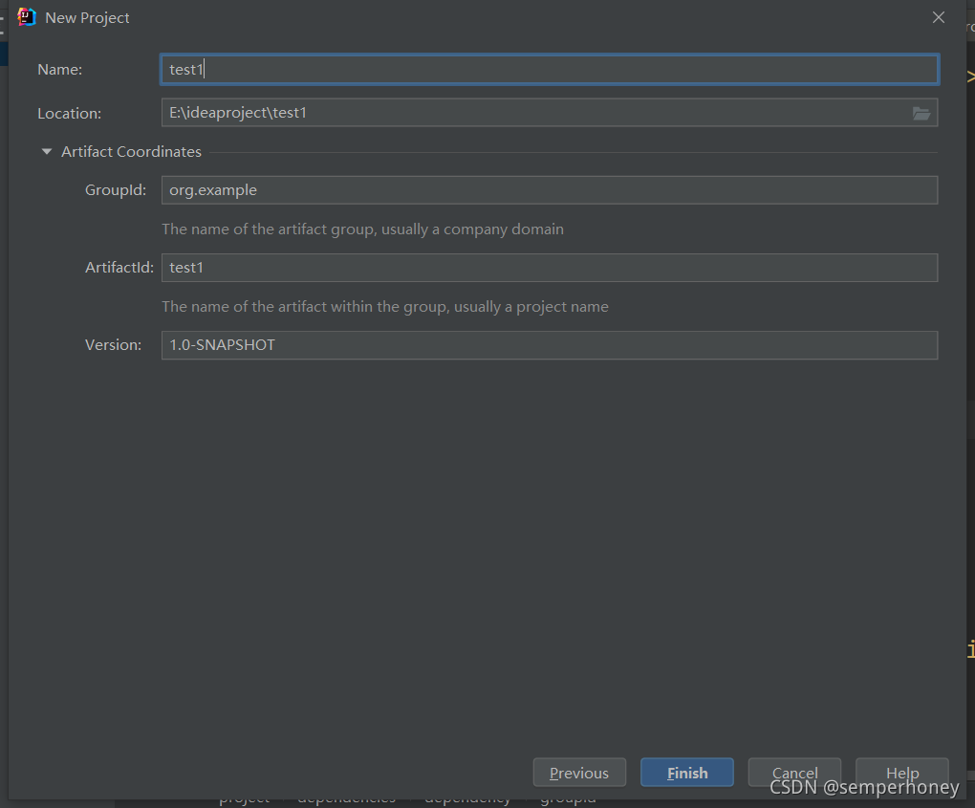Click the IntelliJ IDEA logo in title bar
Viewport: 975px width, 808px height.
(26, 17)
